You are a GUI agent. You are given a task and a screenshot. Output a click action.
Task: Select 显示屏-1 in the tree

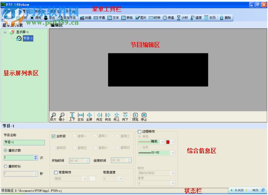22,32
